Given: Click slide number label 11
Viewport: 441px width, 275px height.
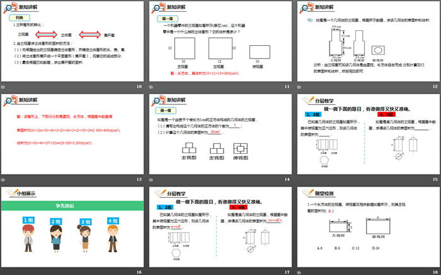Looking at the screenshot, I should (287, 87).
